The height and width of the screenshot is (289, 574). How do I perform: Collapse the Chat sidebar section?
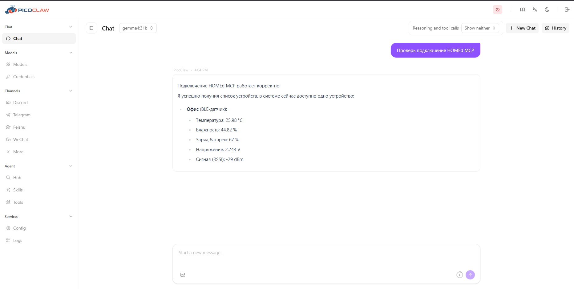click(71, 27)
